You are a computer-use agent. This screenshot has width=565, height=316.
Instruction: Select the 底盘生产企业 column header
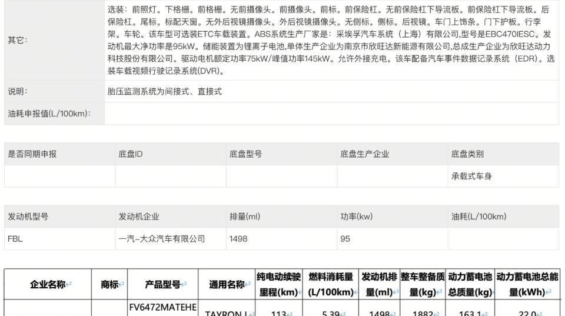pos(364,154)
